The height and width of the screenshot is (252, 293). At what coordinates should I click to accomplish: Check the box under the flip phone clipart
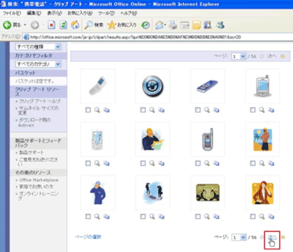pyautogui.click(x=88, y=110)
